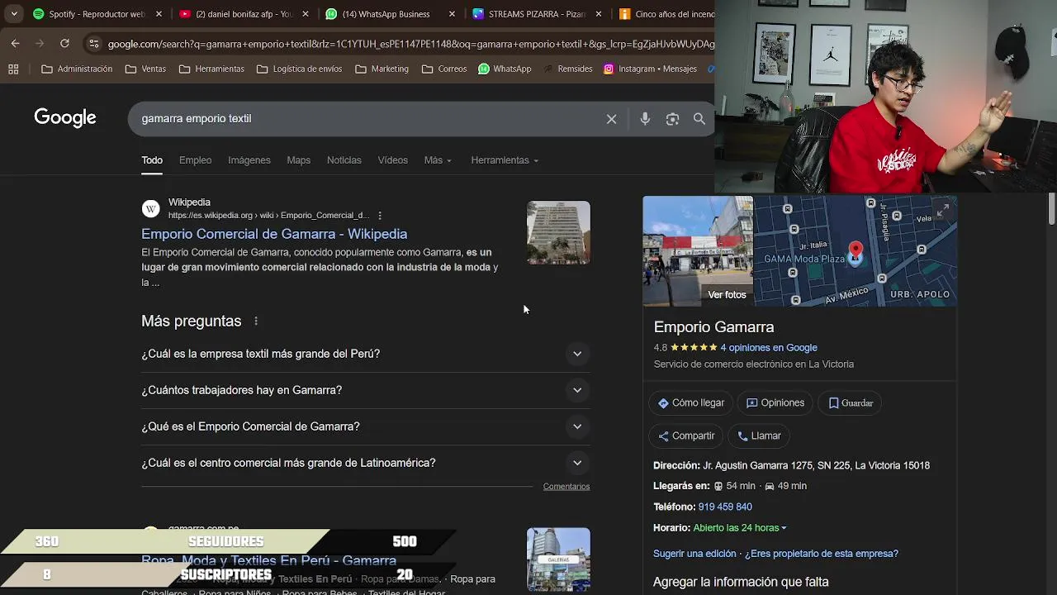This screenshot has height=595, width=1057.
Task: Open the Instagram Mensajes bookmark
Action: point(650,69)
